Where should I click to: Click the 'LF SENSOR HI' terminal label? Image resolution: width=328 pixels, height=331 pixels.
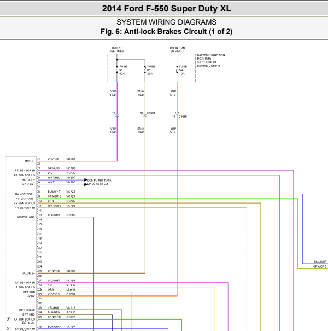[x=25, y=283]
